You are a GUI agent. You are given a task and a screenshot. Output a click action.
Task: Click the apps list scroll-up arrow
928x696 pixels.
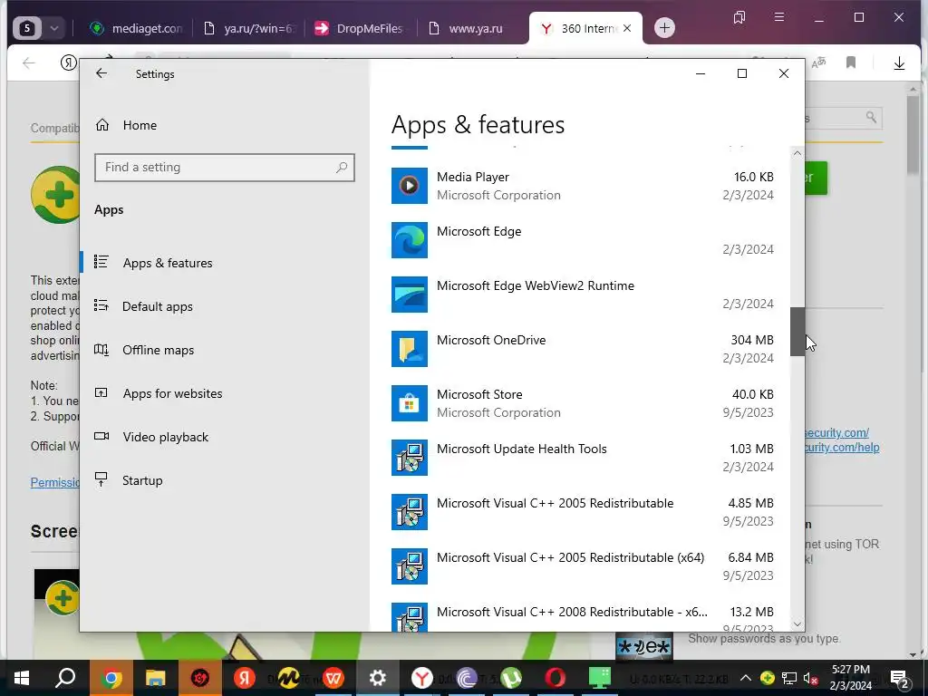(797, 153)
